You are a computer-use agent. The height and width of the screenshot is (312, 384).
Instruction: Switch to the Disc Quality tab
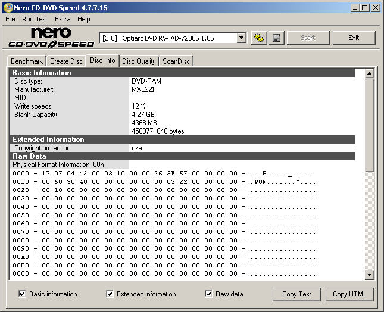[139, 61]
